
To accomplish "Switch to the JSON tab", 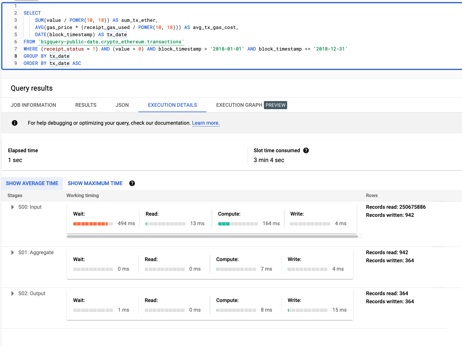I will point(122,105).
